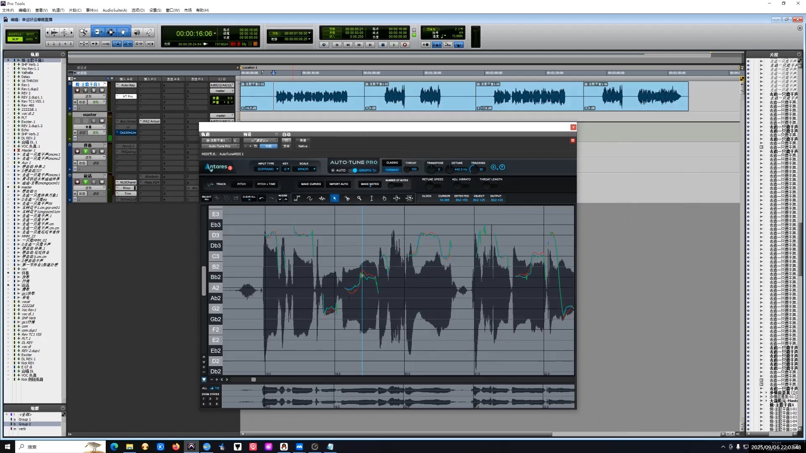Click the Pro Tools transport Record button
Screen dimensions: 806x453
[x=405, y=44]
